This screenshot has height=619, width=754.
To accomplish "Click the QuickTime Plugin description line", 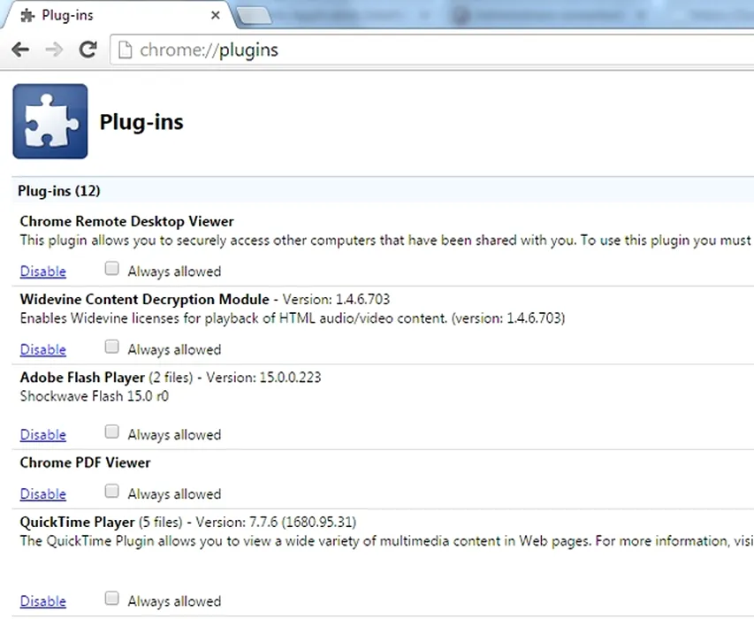I will 386,541.
